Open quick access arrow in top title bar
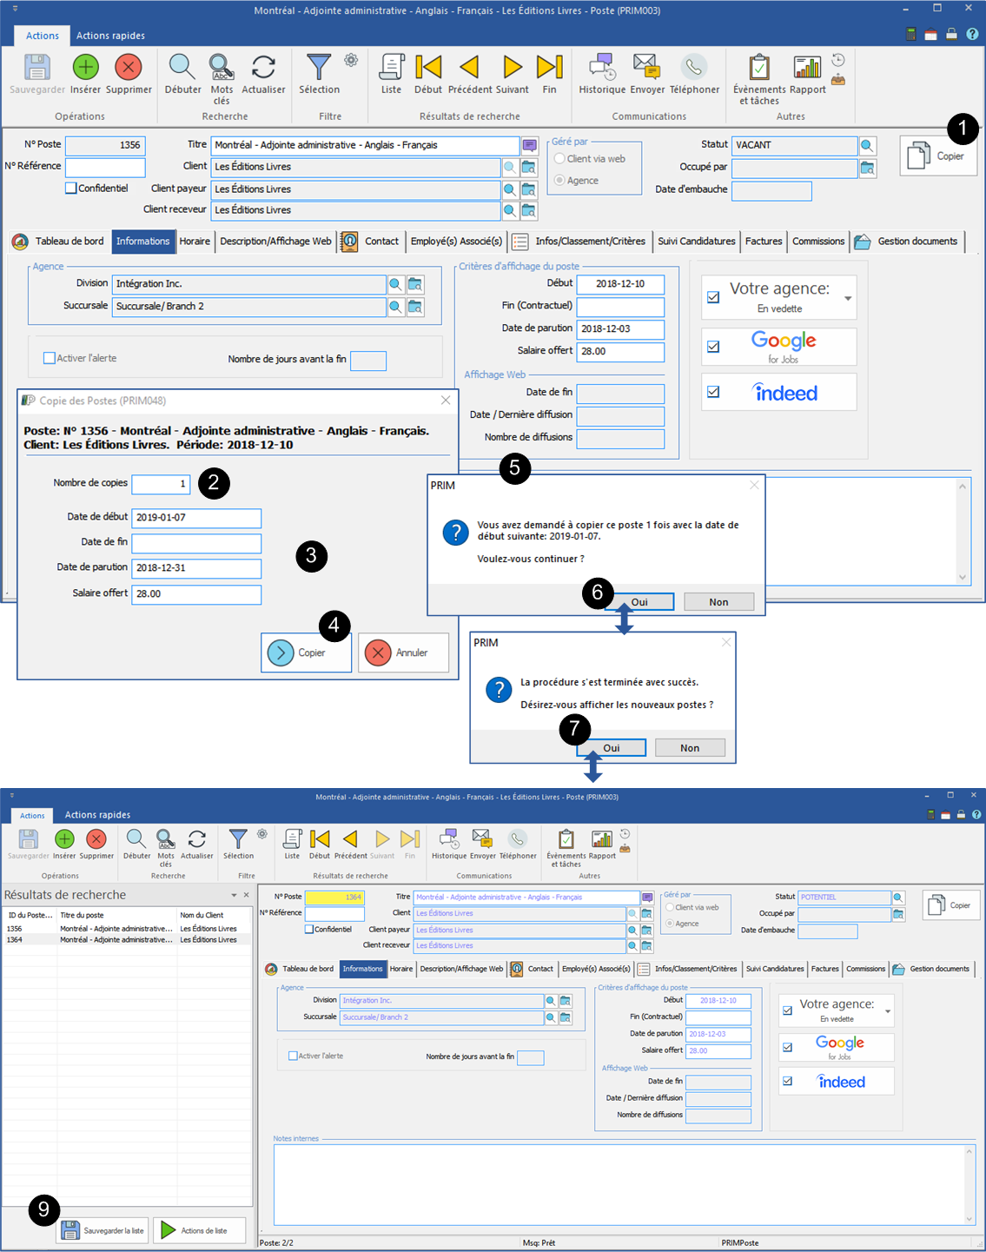986x1252 pixels. (15, 9)
